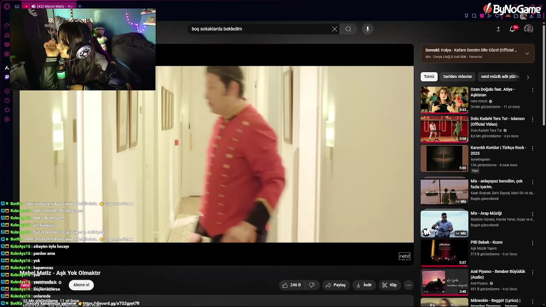Open Mix - anlayışsız bencilim title
The image size is (546, 307).
coord(497,184)
